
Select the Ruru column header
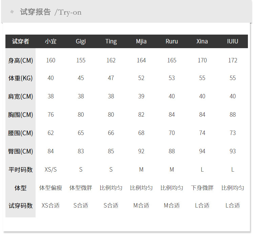[172, 41]
